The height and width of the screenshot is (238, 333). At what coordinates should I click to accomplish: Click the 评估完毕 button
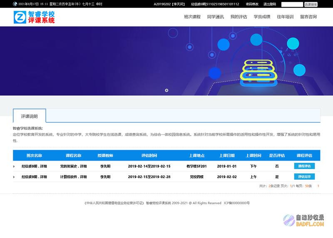[x=304, y=177]
